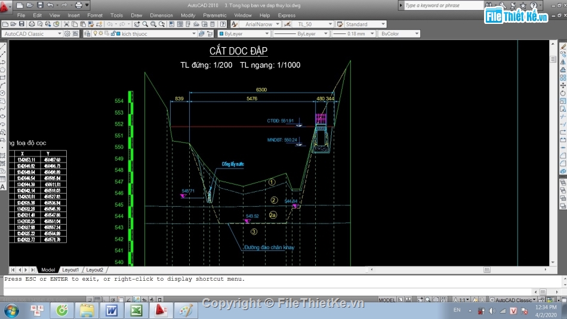The width and height of the screenshot is (567, 319).
Task: Click Open file icon in standard toolbar
Action: (13, 24)
